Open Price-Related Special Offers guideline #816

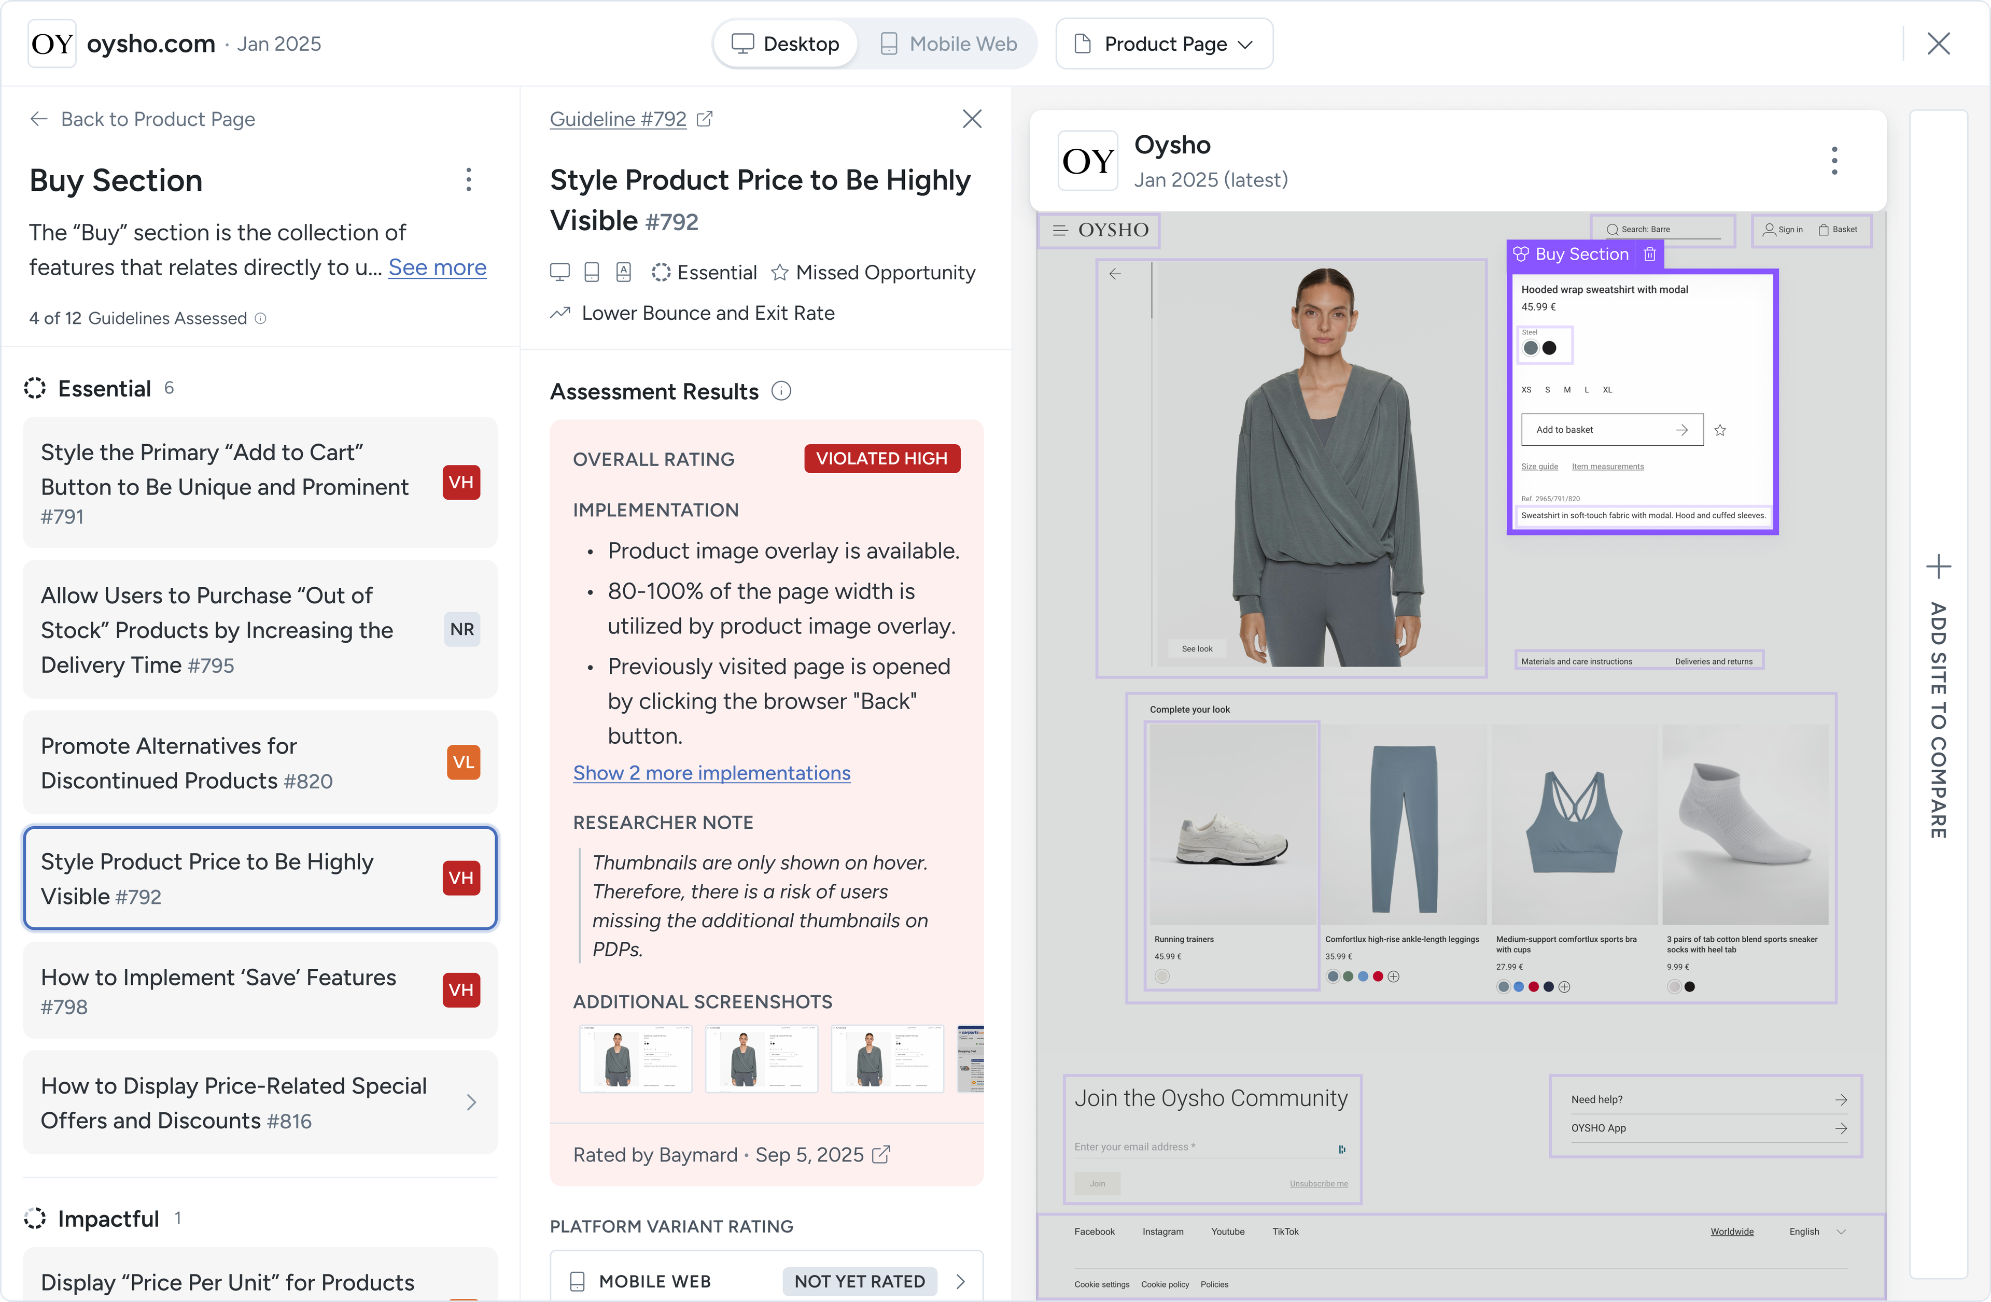click(x=260, y=1103)
